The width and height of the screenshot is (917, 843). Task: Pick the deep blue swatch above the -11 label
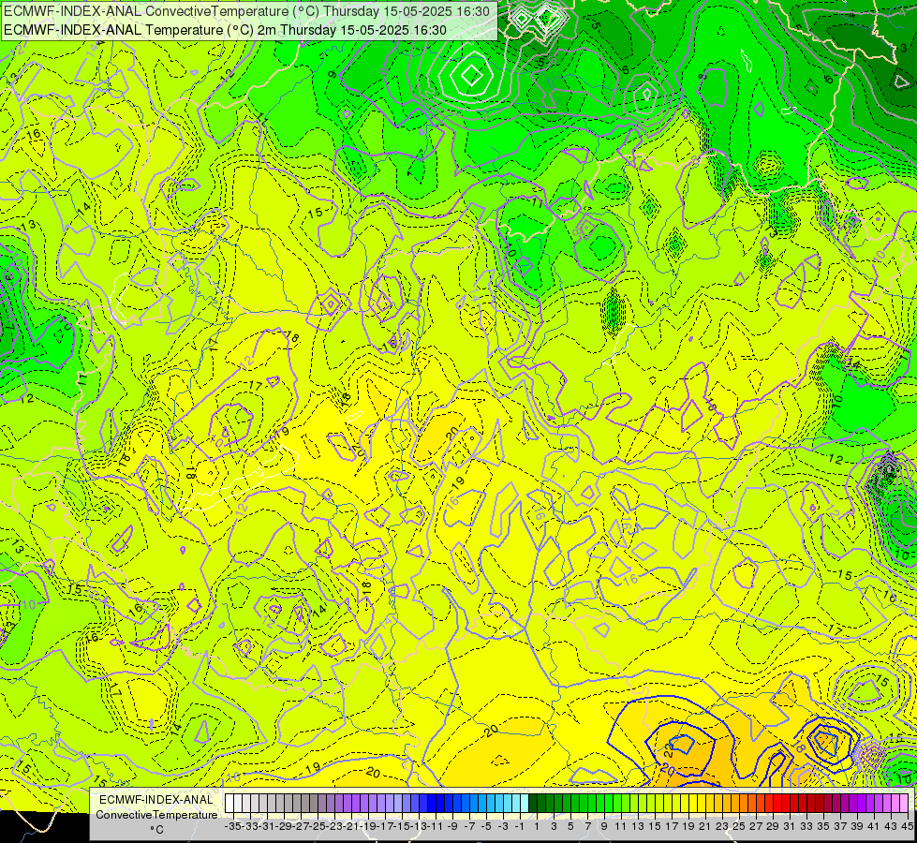440,804
